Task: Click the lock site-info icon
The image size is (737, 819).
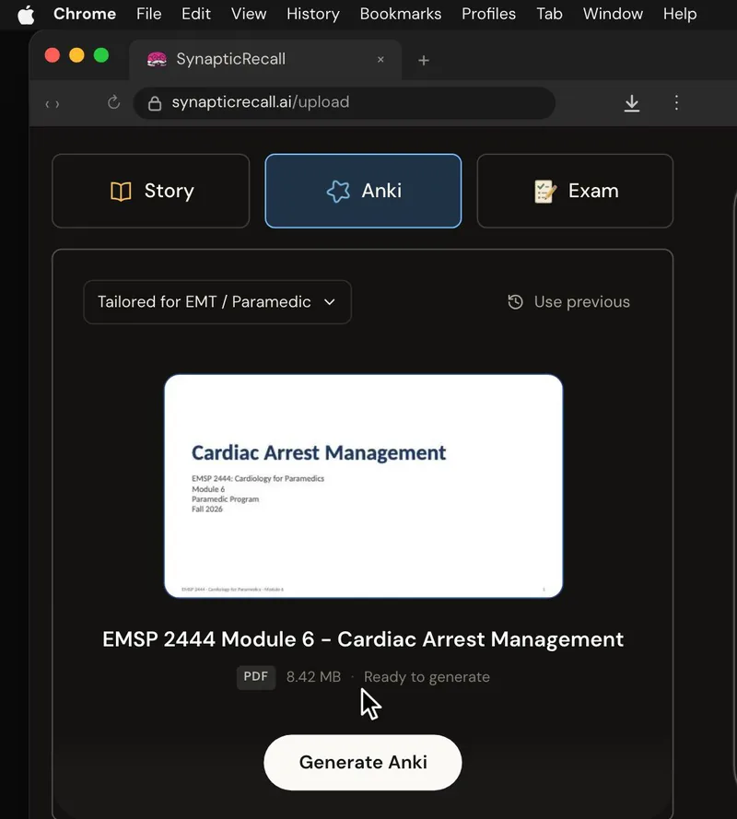Action: pos(155,103)
